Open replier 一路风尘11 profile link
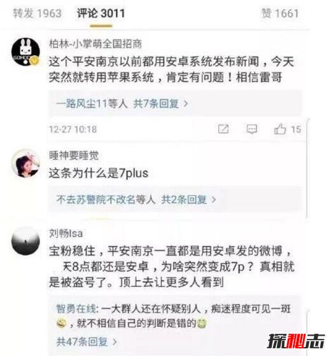Image resolution: width=331 pixels, height=356 pixels. click(x=81, y=104)
